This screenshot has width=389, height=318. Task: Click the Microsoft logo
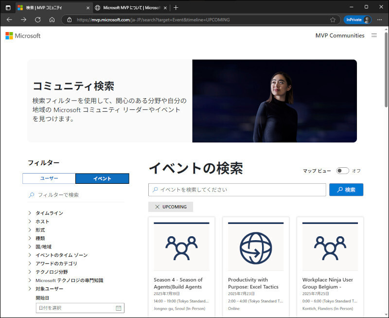click(x=23, y=35)
